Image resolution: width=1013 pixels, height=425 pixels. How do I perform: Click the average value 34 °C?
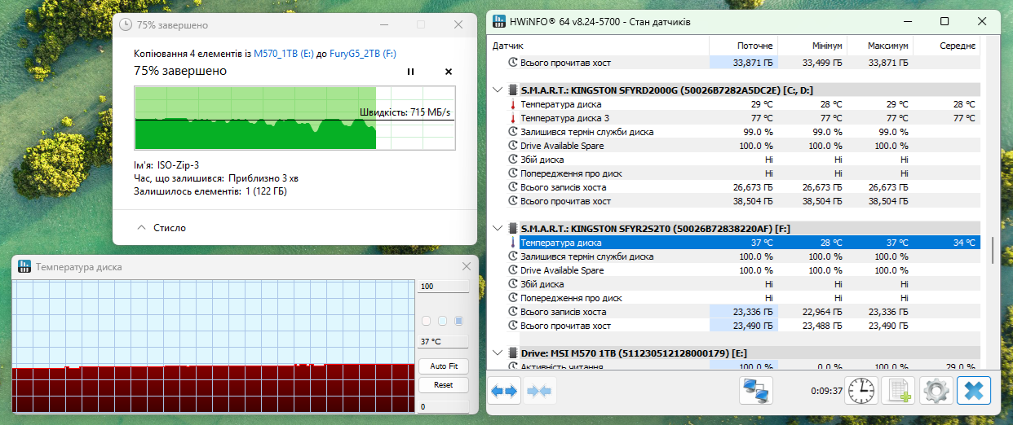(x=963, y=243)
